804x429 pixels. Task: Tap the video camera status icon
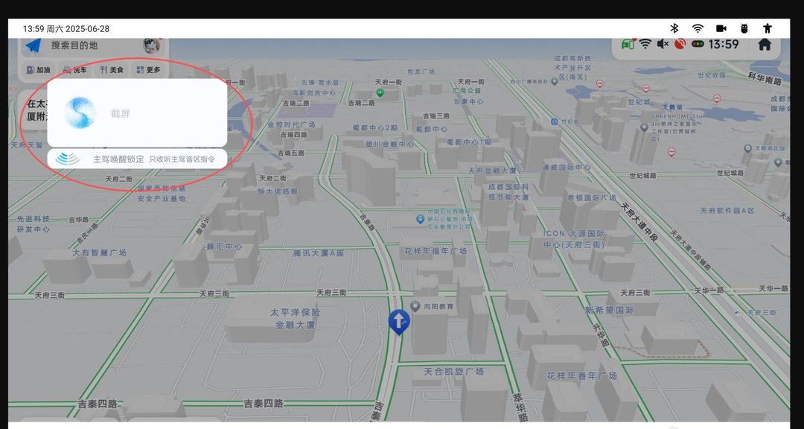pos(721,28)
